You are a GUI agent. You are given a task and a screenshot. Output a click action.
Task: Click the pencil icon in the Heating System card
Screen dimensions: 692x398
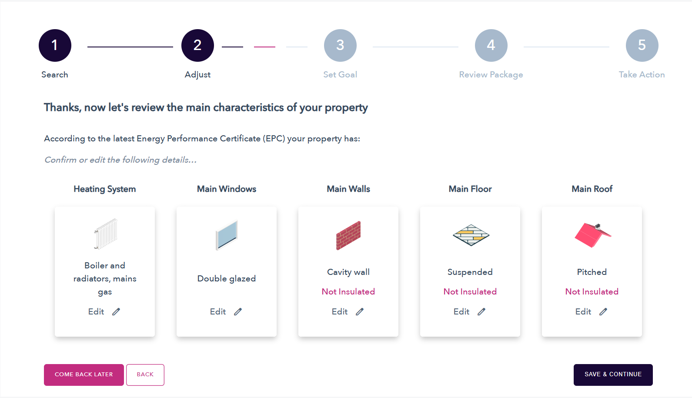pos(116,311)
